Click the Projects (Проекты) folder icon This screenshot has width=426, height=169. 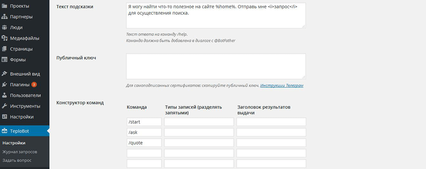coord(4,6)
